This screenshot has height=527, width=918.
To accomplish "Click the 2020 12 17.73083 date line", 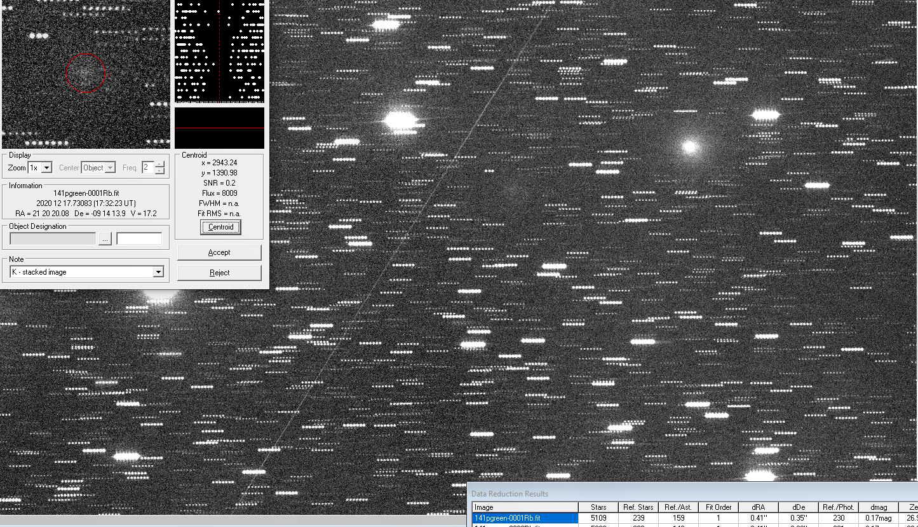I will tap(86, 203).
